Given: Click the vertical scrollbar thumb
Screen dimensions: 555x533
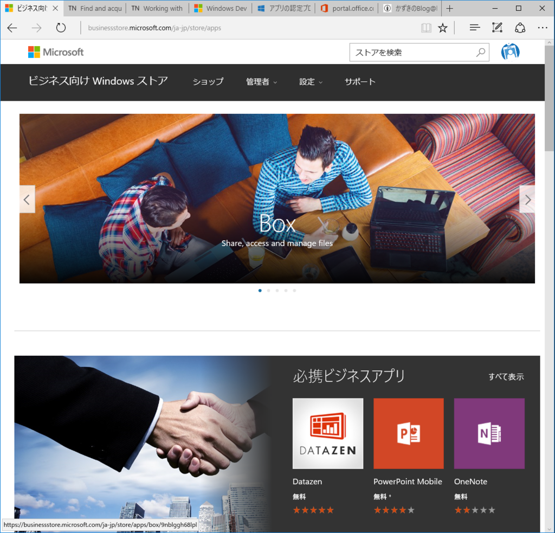Looking at the screenshot, I should tap(550, 98).
